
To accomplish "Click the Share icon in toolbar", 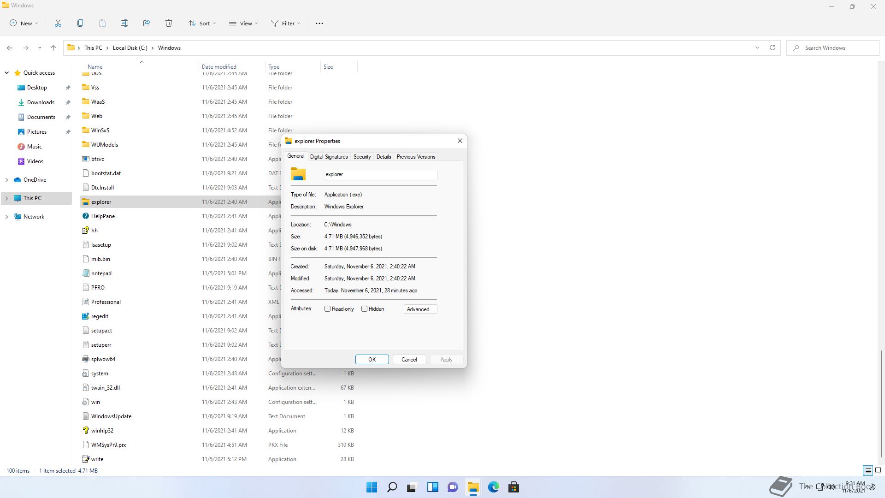I will (x=147, y=23).
